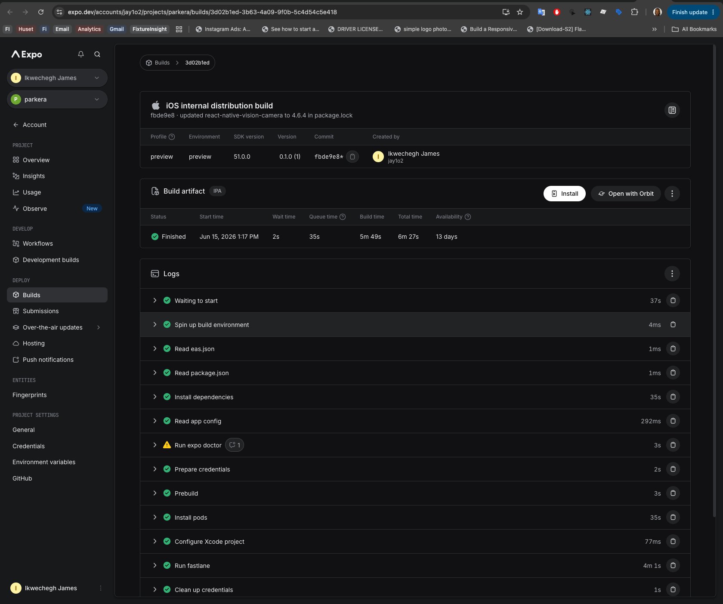
Task: Copy the Run expo doctor log
Action: 673,445
